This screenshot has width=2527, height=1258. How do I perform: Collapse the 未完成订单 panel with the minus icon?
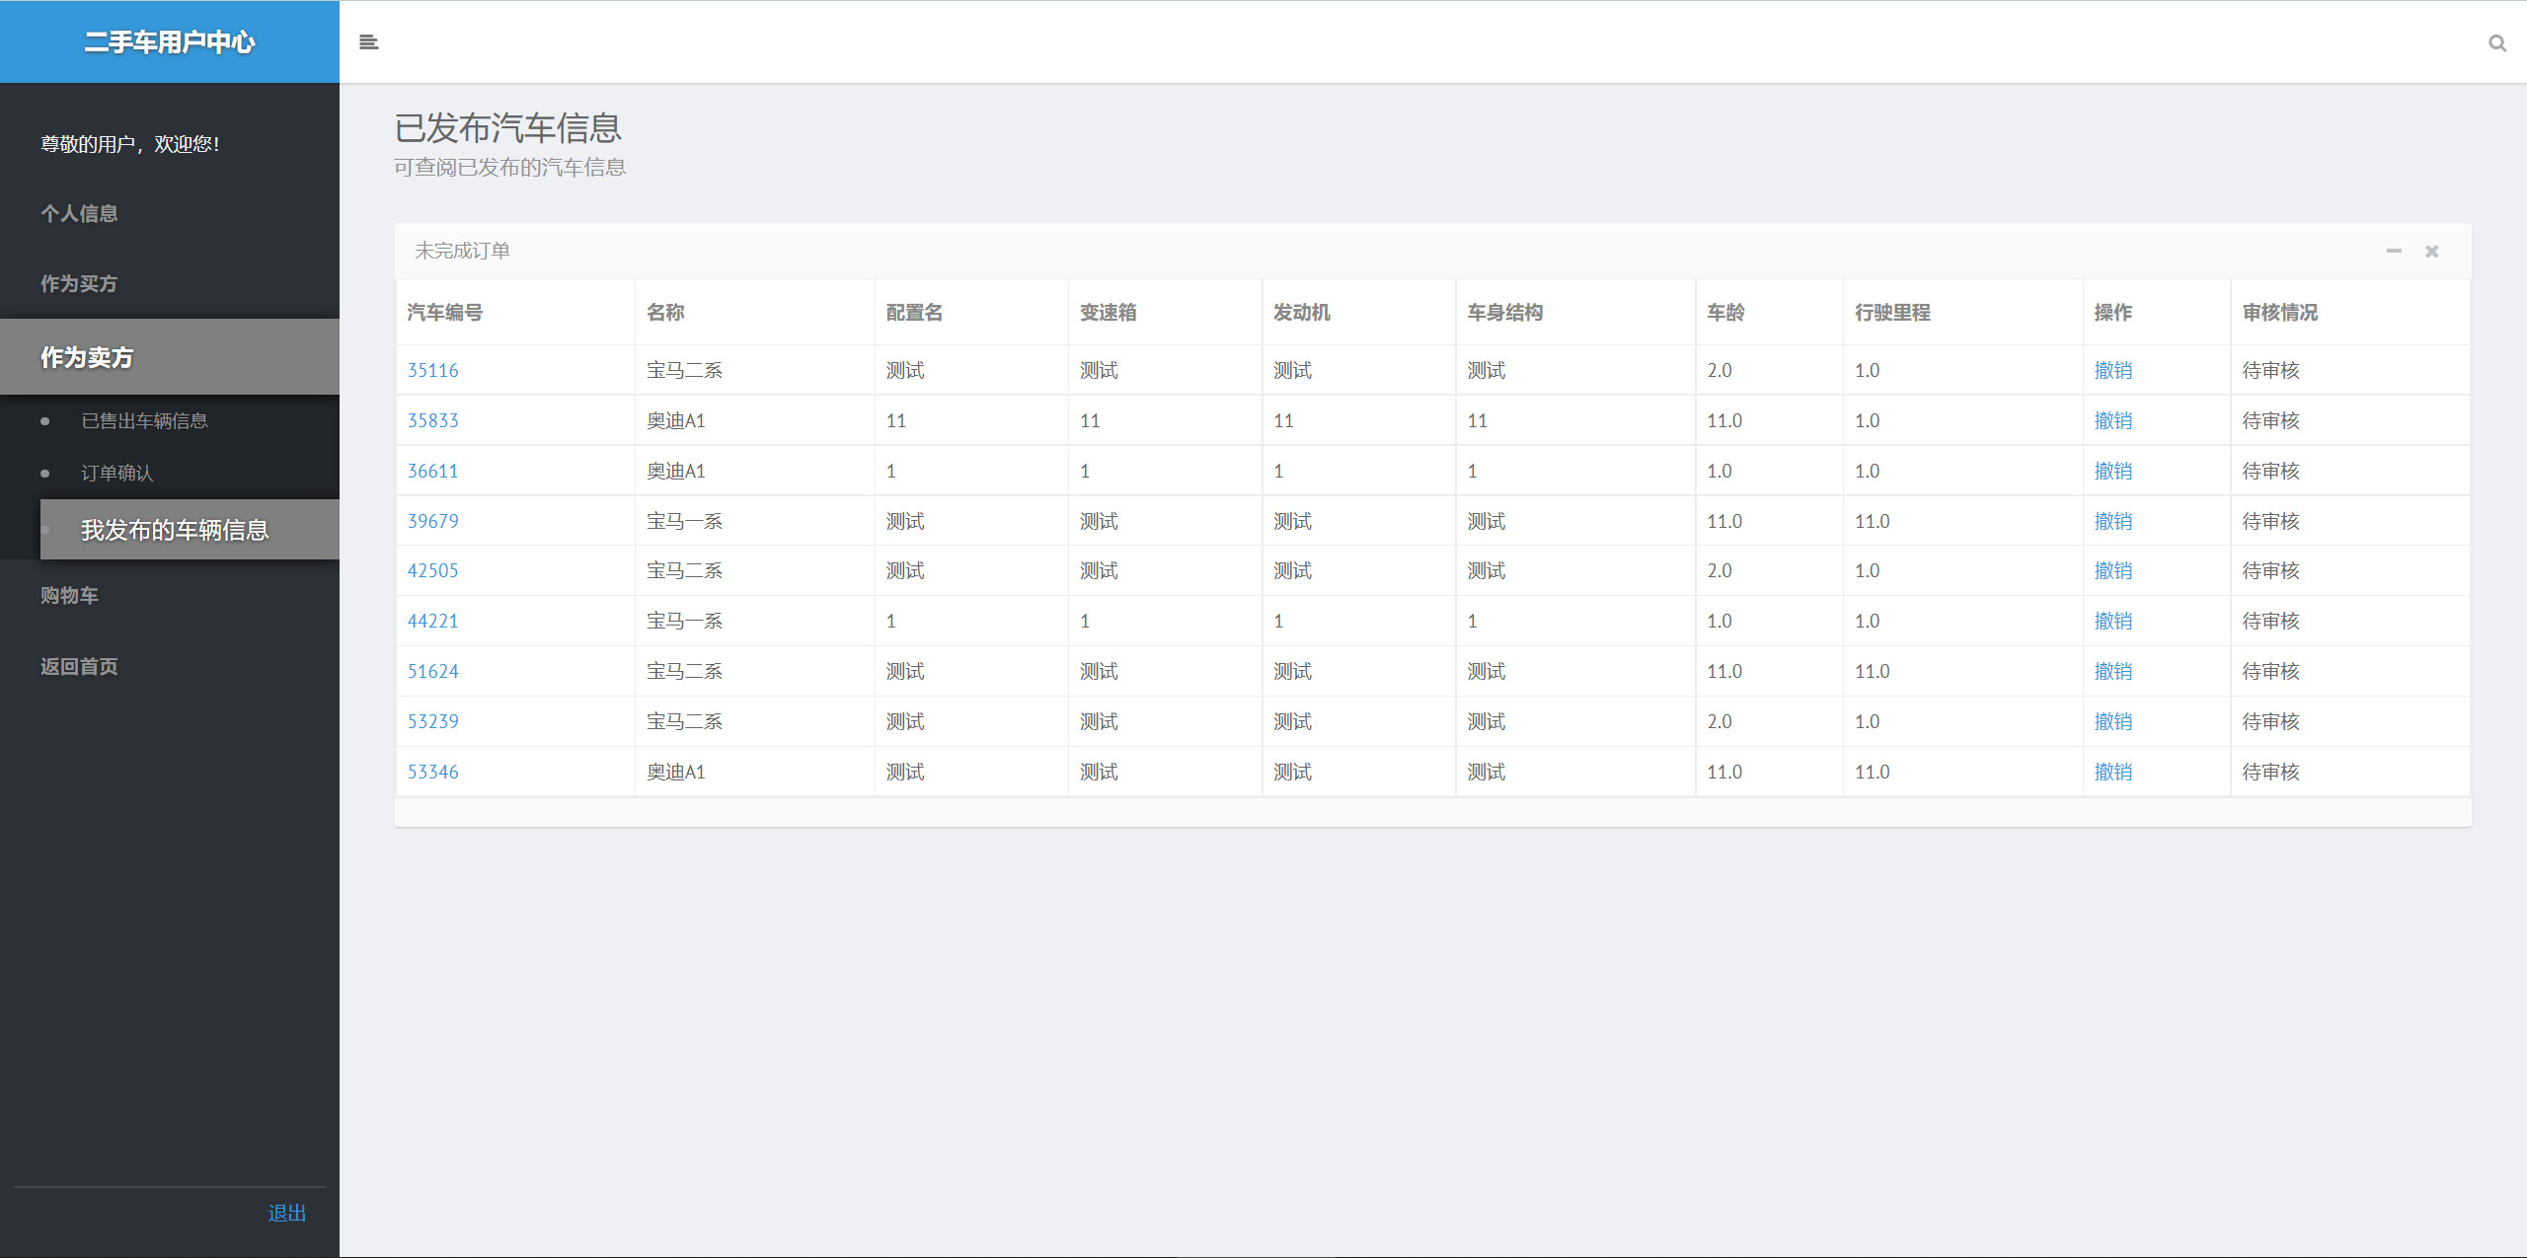(x=2393, y=252)
